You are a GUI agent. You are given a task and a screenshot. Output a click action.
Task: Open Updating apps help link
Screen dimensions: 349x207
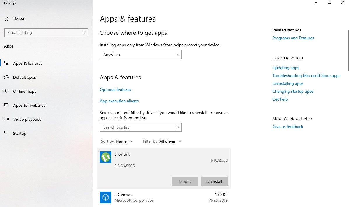coord(286,68)
